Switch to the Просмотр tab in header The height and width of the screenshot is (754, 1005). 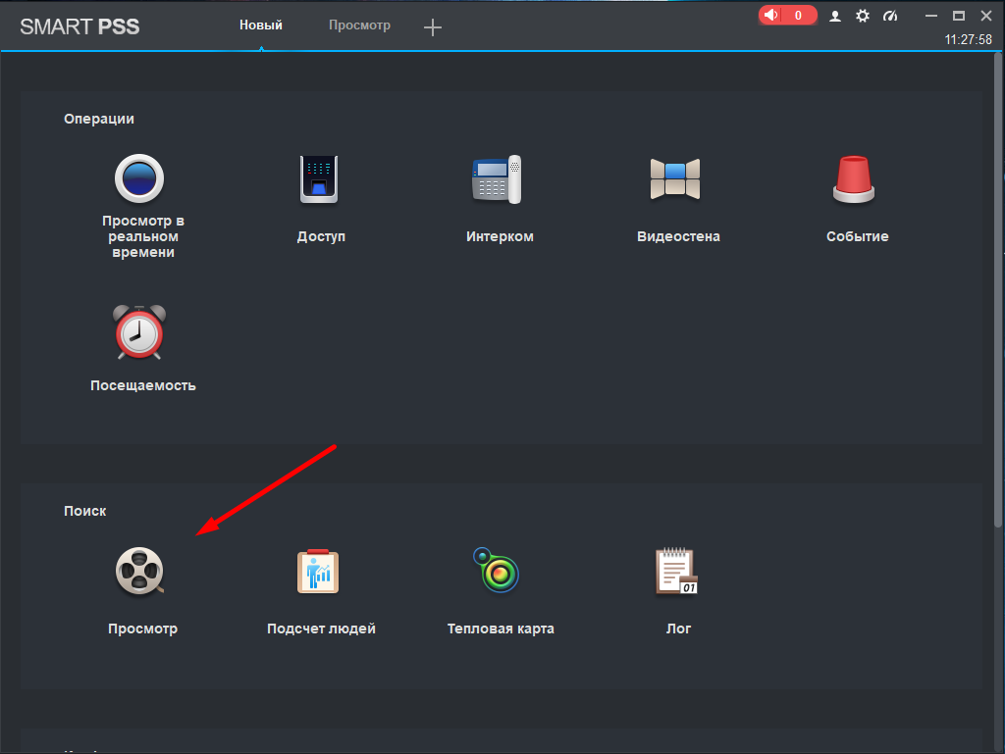pos(359,25)
